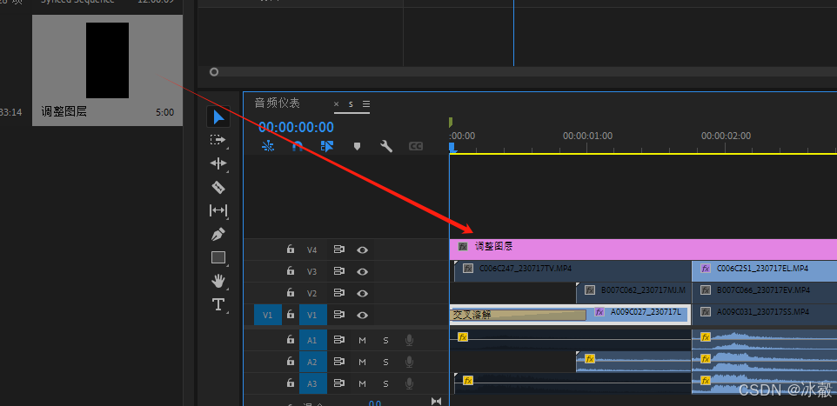Mute audio track A1

pyautogui.click(x=363, y=341)
